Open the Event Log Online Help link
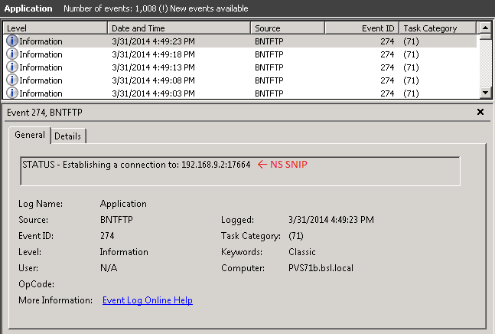The width and height of the screenshot is (495, 334). pyautogui.click(x=147, y=300)
